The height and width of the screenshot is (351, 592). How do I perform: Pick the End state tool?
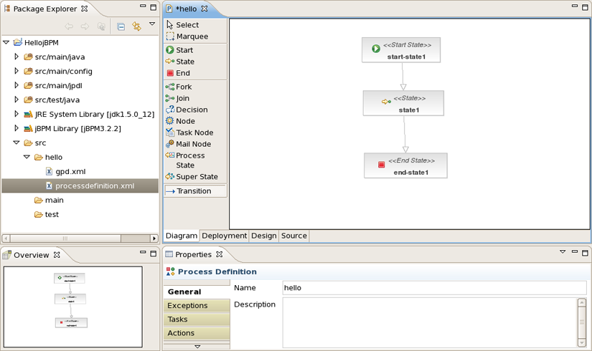tap(183, 73)
